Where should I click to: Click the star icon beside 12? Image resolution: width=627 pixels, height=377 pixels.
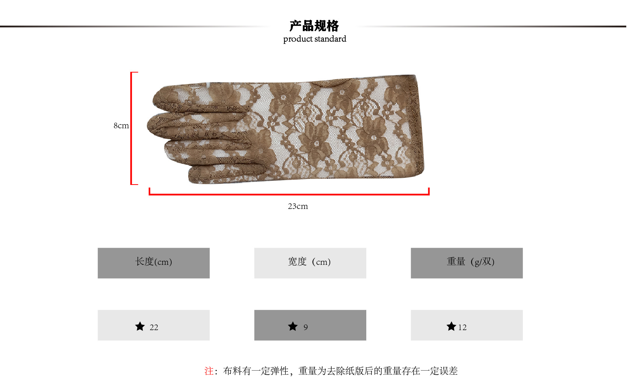451,326
